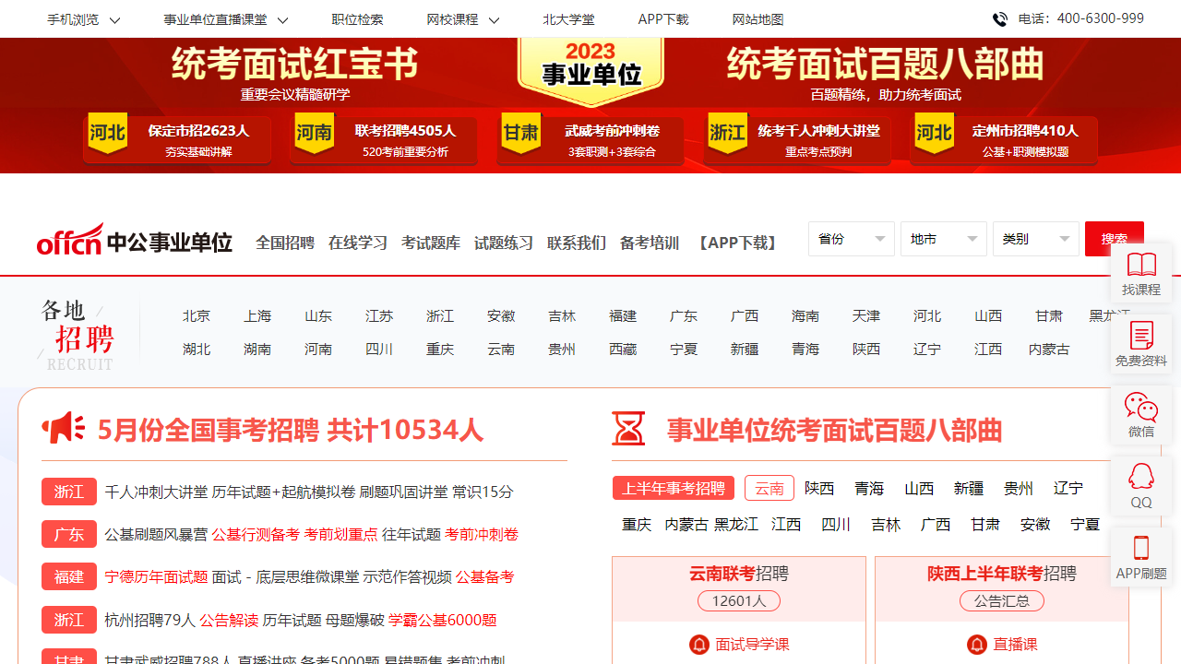
Task: Go to 考试题库 in main navigation
Action: click(431, 243)
